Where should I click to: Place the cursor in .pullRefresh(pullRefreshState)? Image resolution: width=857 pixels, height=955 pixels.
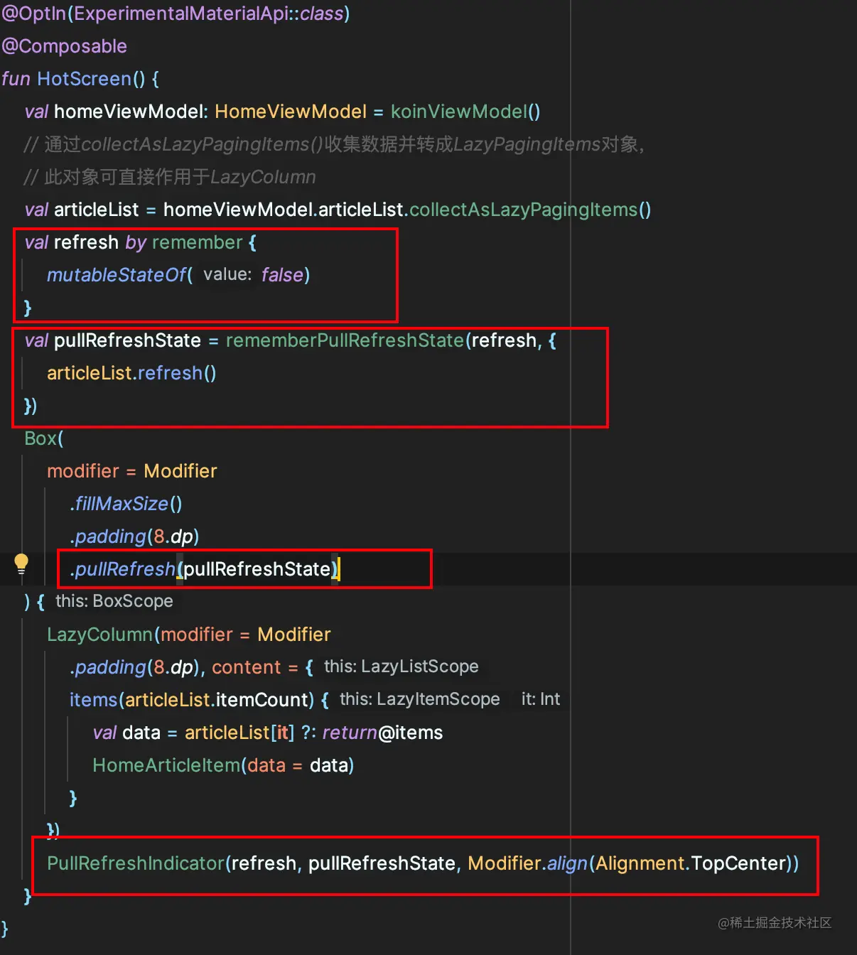coord(205,569)
